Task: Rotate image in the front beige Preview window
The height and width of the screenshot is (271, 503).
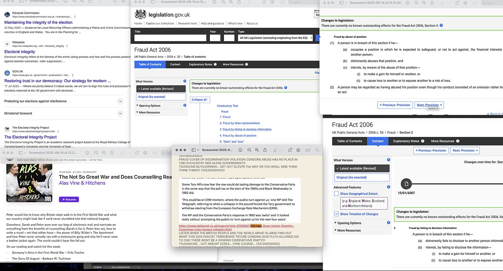Action: coord(290,150)
